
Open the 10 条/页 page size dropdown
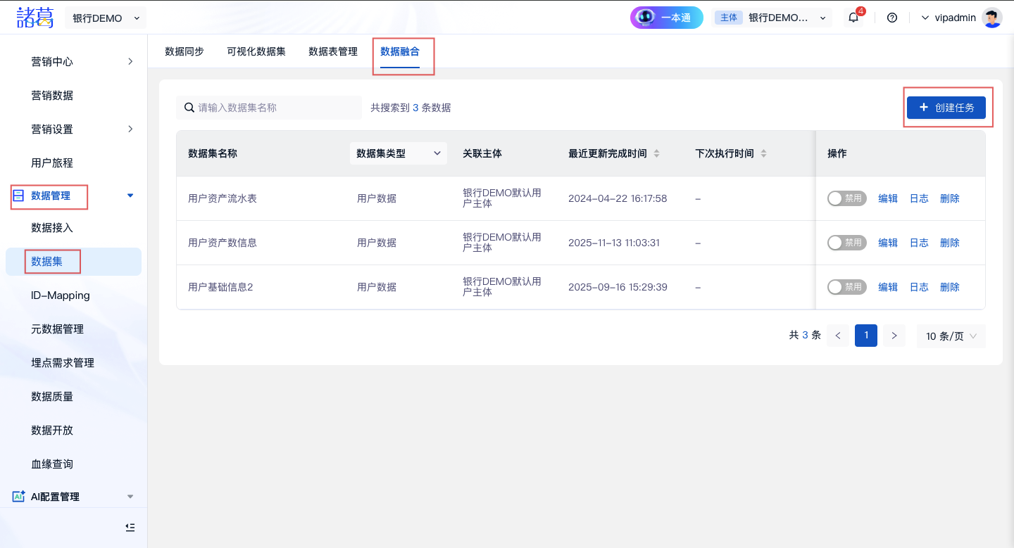(951, 336)
